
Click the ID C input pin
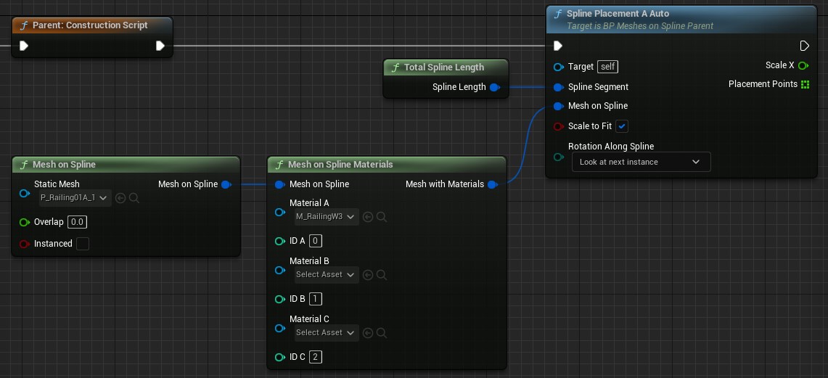click(280, 358)
